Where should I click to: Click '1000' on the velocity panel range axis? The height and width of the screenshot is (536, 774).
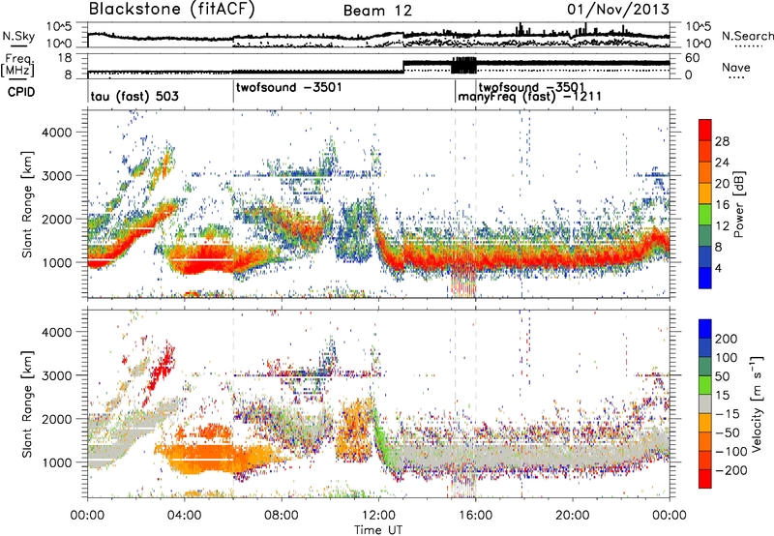coord(56,462)
